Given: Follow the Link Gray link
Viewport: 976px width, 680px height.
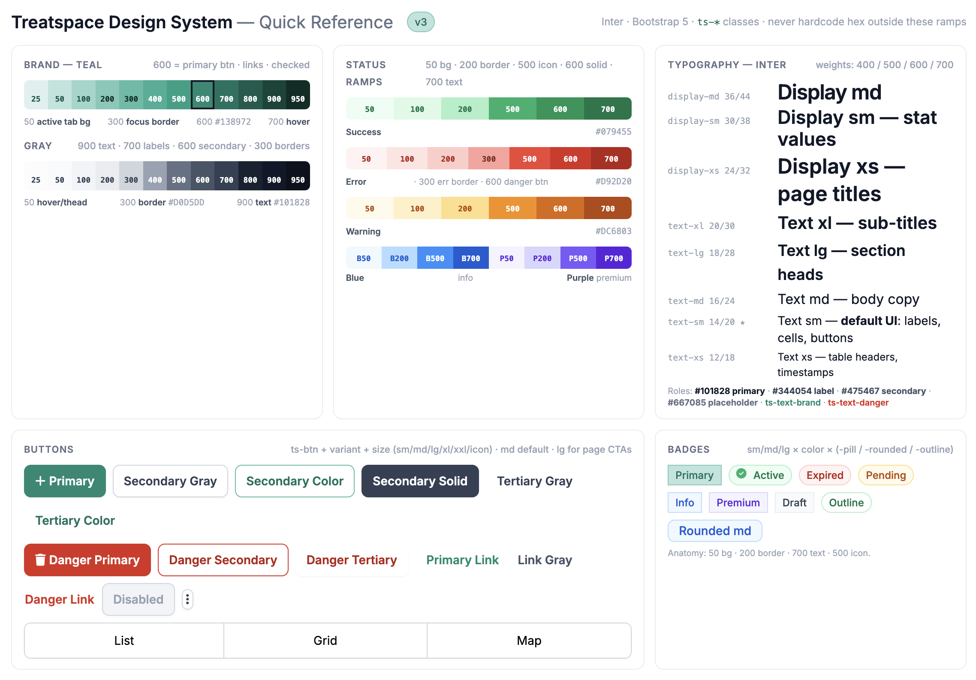Looking at the screenshot, I should [x=545, y=560].
